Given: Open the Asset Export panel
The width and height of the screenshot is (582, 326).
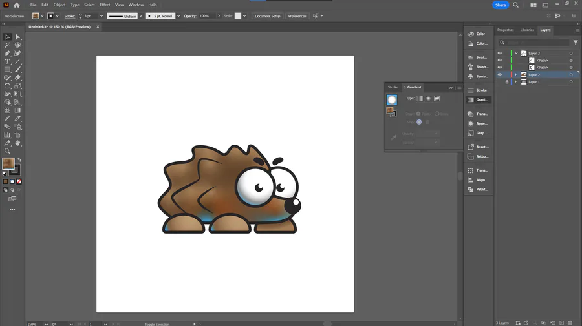Looking at the screenshot, I should pyautogui.click(x=478, y=147).
